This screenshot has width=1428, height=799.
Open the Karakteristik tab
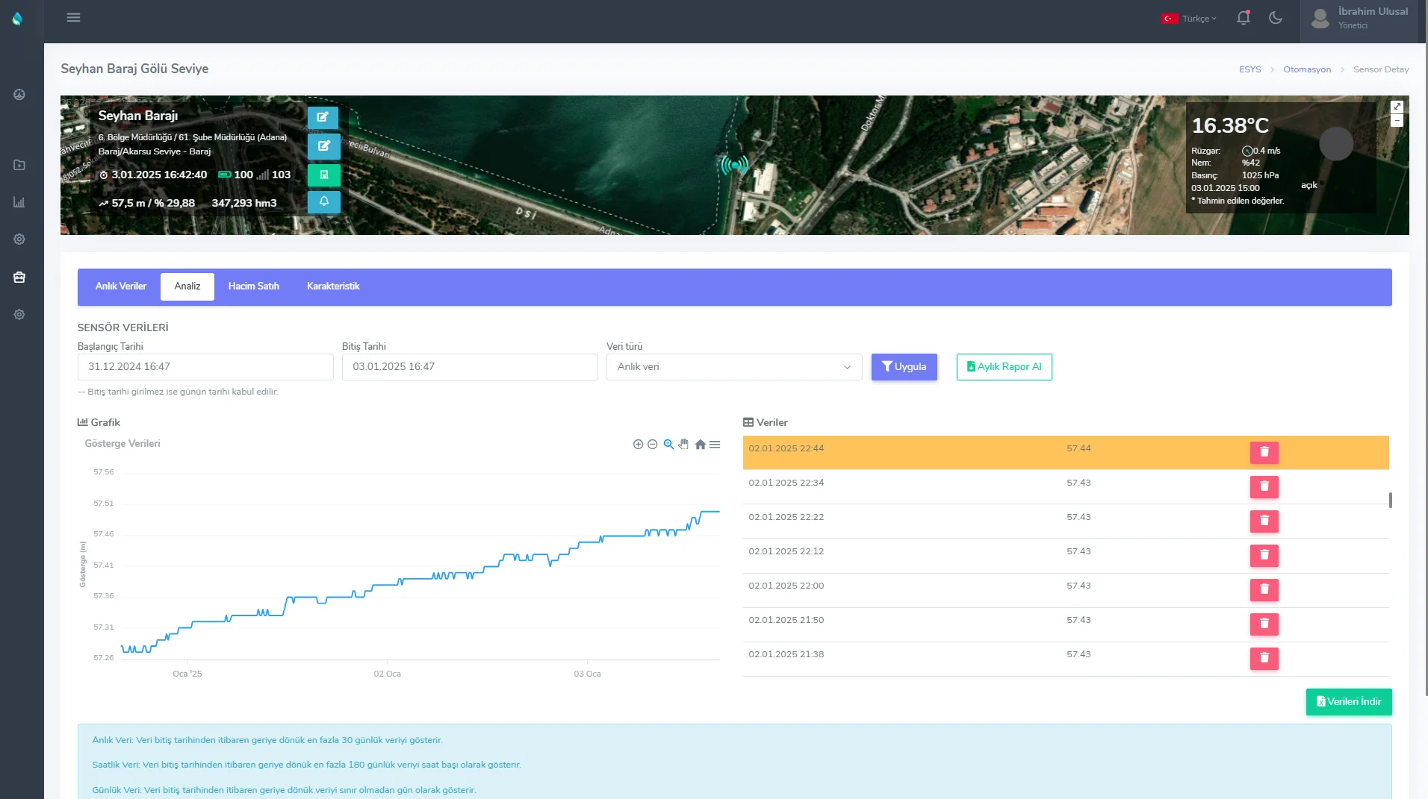pos(333,286)
